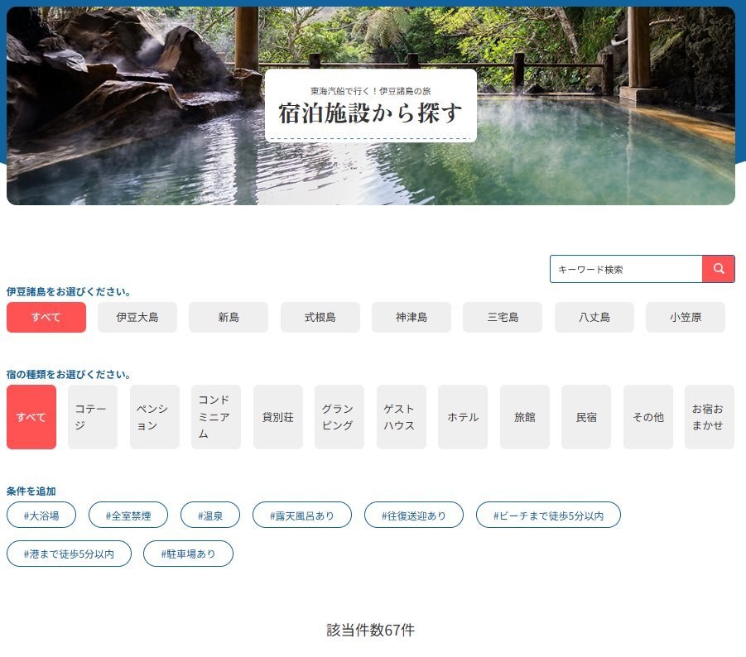
Task: Add the #露天風呂あり condition tag
Action: pos(302,516)
